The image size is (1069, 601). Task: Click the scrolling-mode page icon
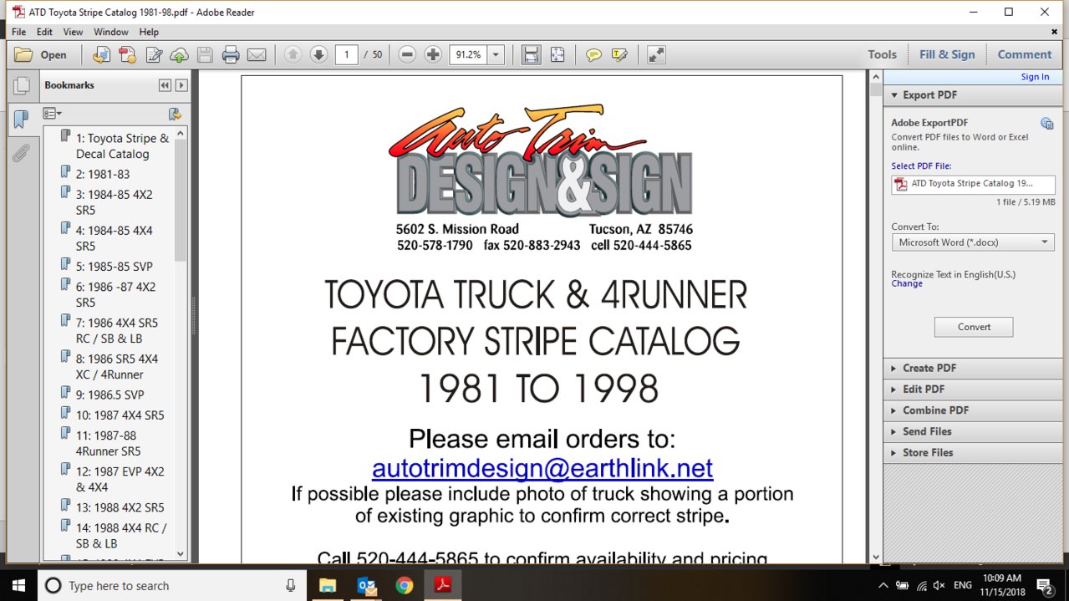coord(531,54)
